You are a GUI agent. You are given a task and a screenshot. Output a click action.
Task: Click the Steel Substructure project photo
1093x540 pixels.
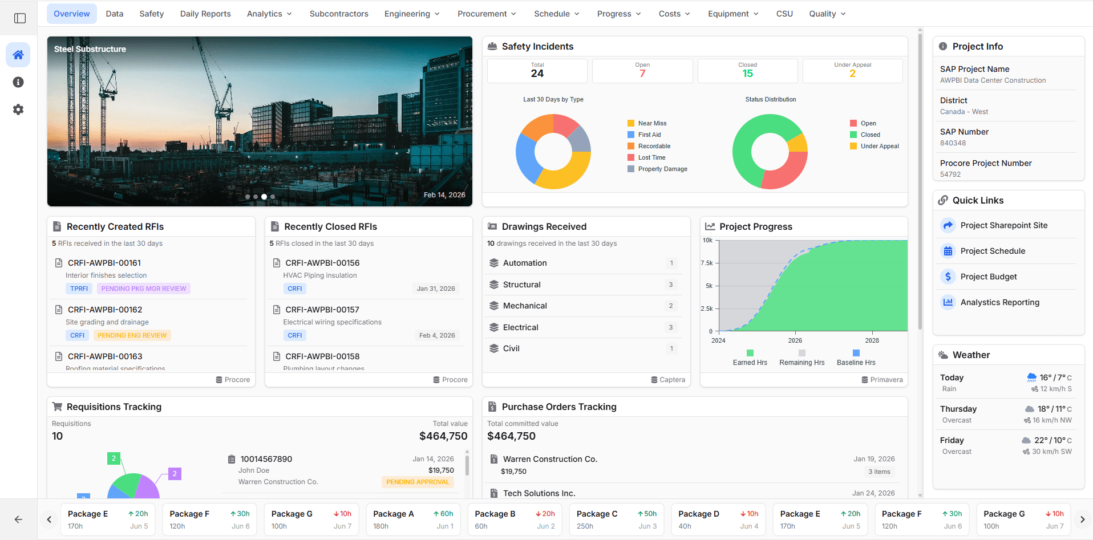260,121
